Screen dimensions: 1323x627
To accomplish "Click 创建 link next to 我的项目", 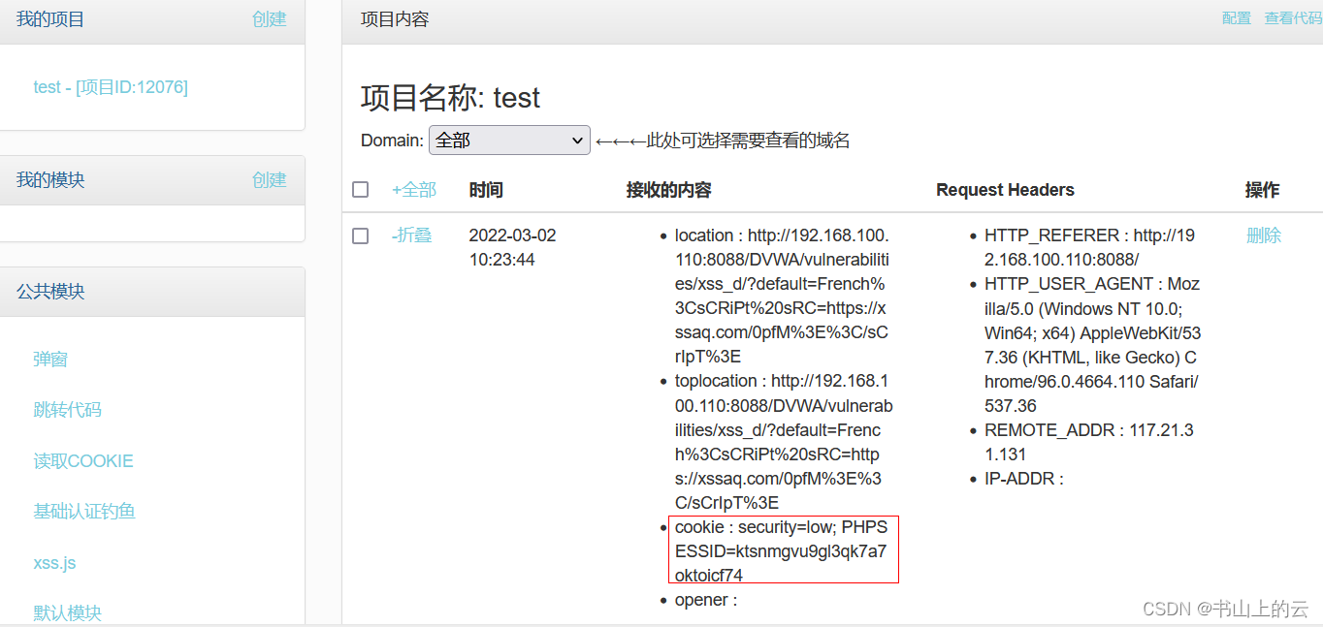I will click(270, 18).
